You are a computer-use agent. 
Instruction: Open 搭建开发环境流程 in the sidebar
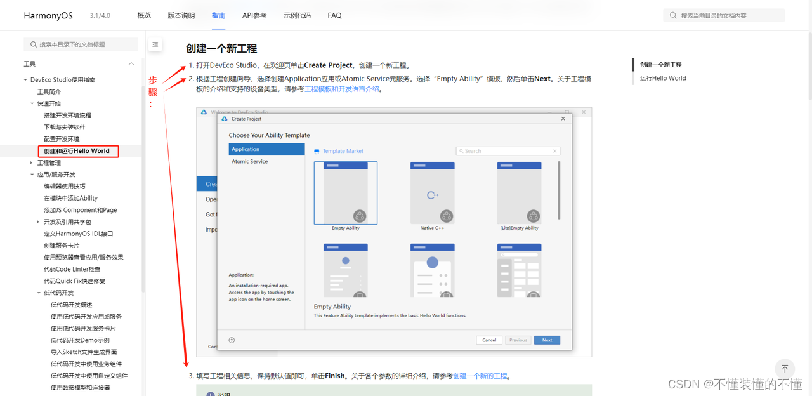(67, 115)
